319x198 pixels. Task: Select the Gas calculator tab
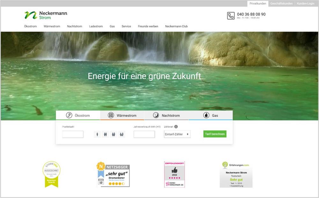tap(211, 116)
